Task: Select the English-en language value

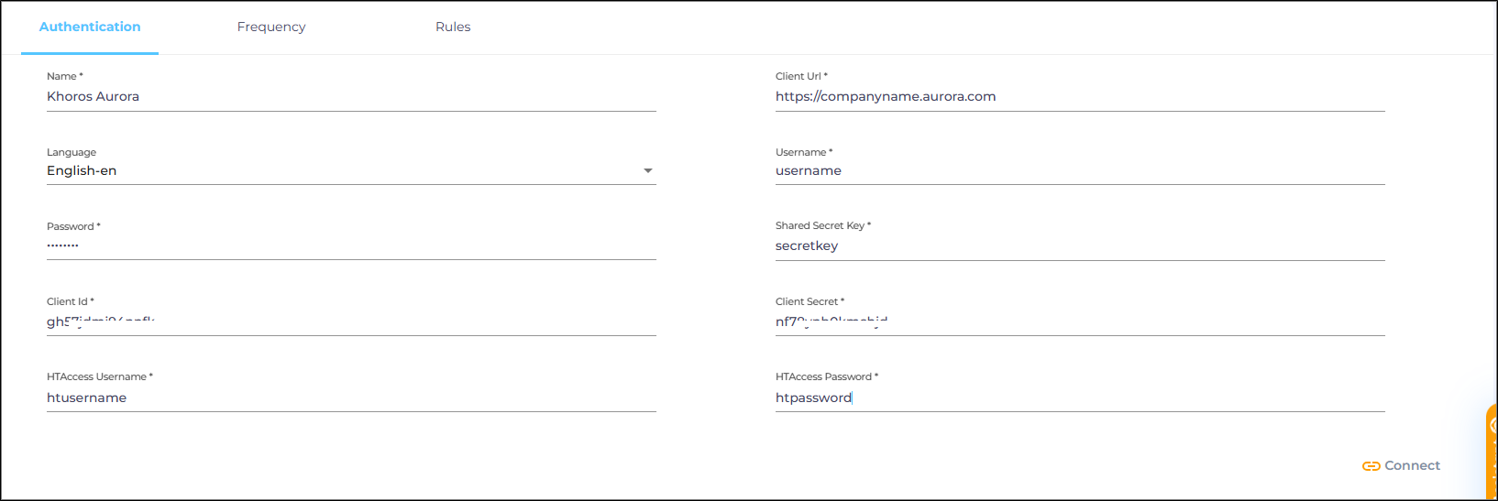Action: (82, 171)
